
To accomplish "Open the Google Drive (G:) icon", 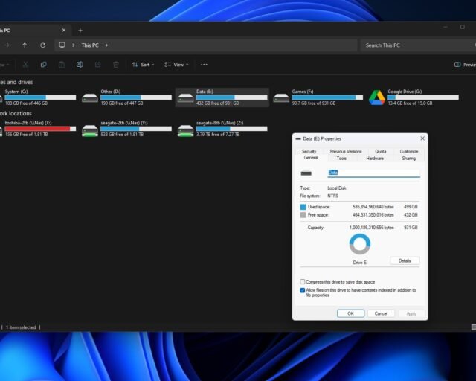I will pos(377,97).
